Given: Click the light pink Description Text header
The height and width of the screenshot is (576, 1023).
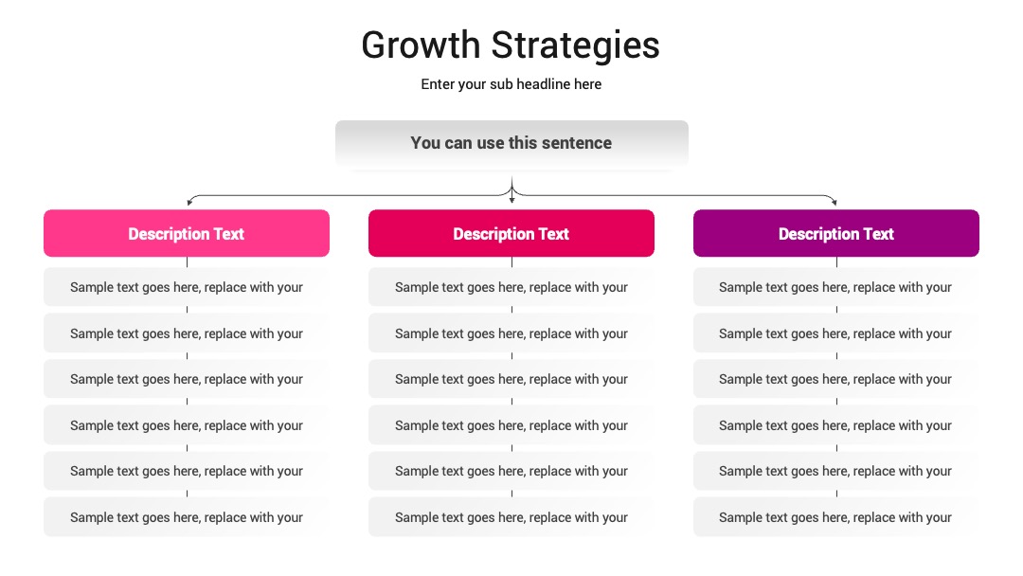Looking at the screenshot, I should (x=187, y=233).
